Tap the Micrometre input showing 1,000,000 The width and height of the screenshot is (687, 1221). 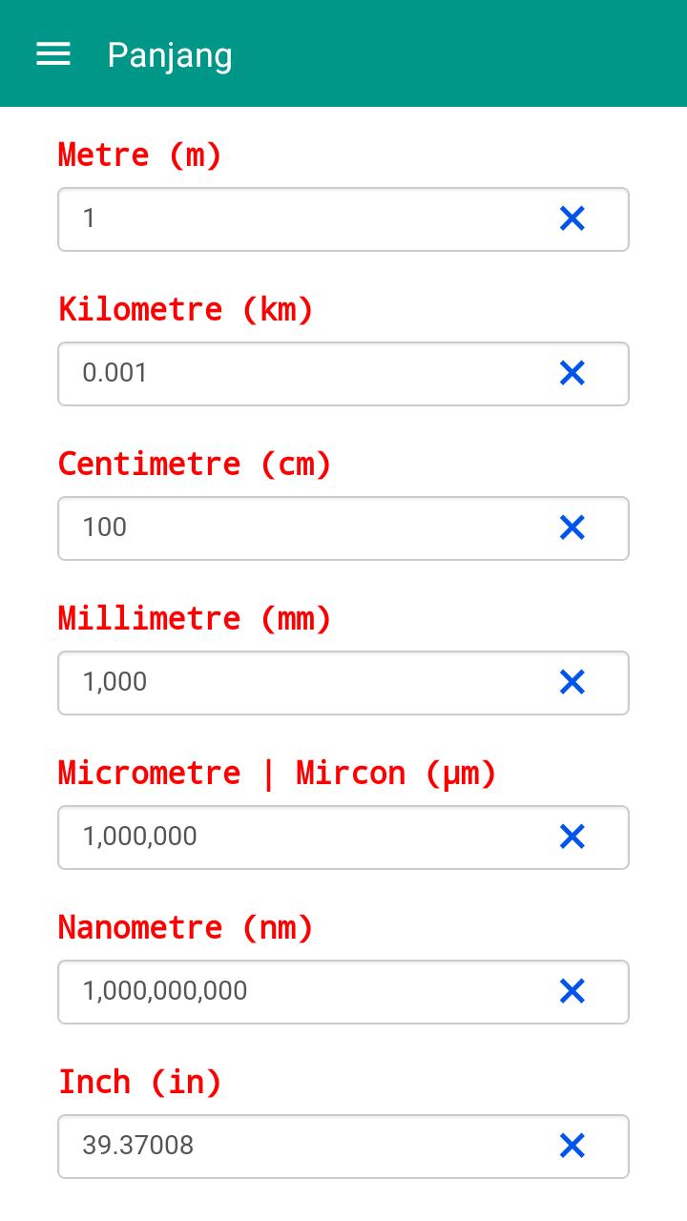tap(296, 838)
